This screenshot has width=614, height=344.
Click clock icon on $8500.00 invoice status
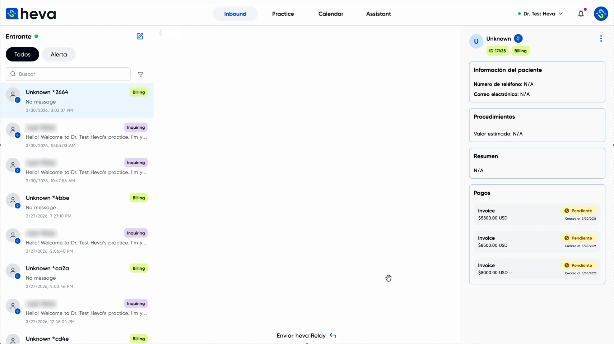[567, 238]
